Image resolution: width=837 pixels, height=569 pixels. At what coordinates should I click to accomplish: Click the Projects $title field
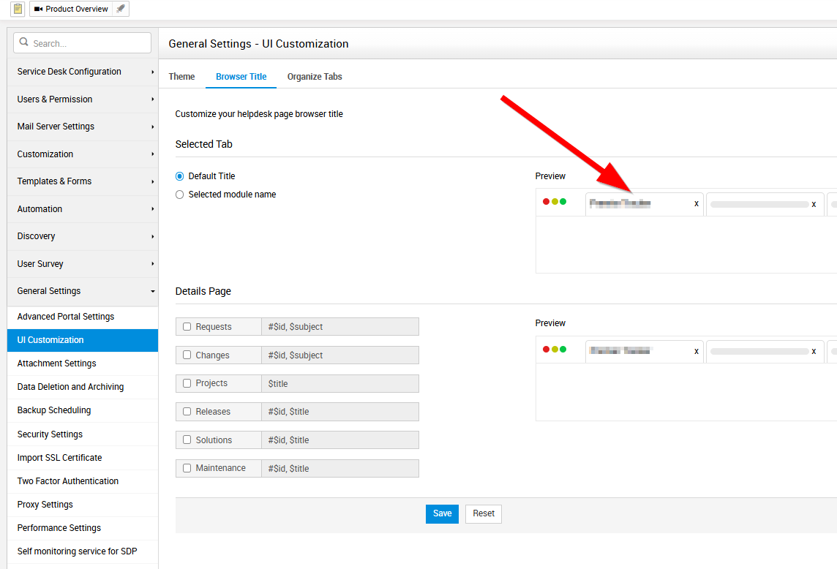tap(340, 383)
